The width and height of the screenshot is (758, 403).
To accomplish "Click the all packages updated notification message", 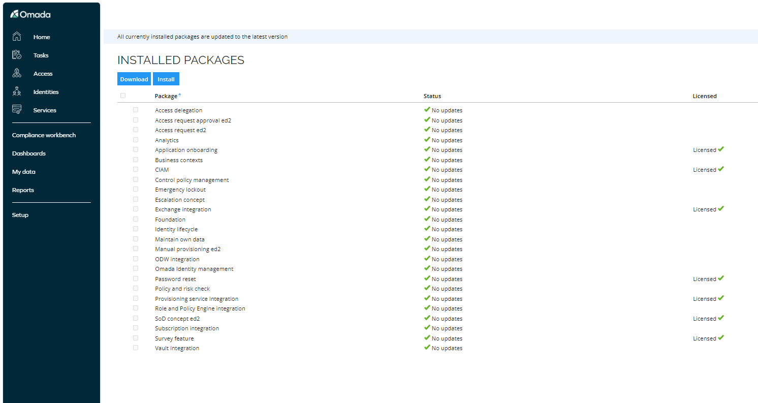I will click(x=202, y=37).
